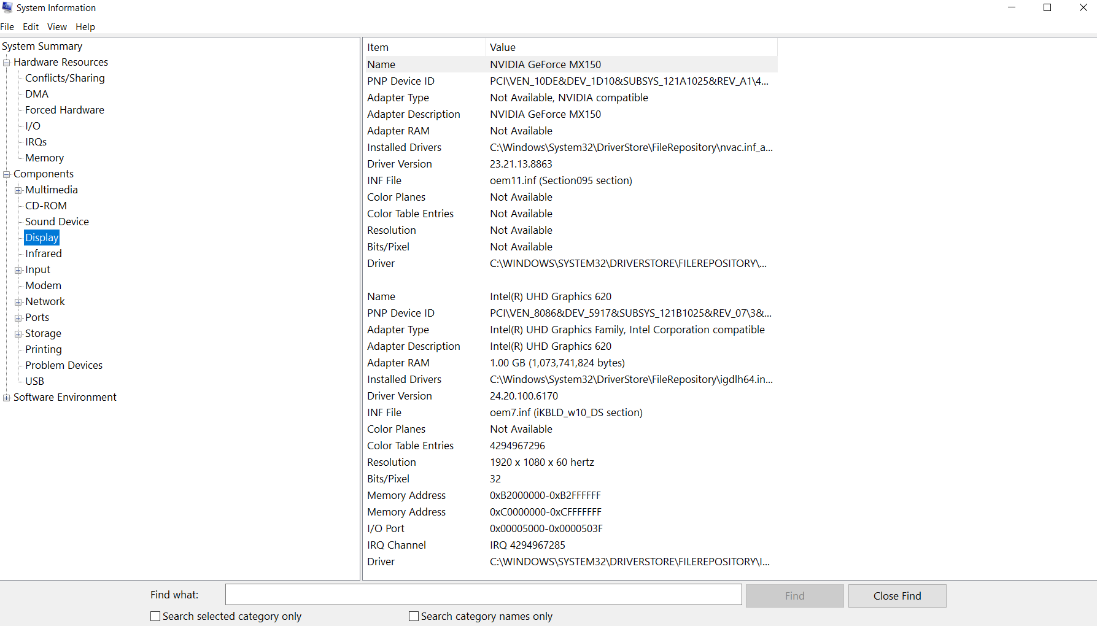Screen dimensions: 1097x626
Task: Select Infrared in the tree
Action: [44, 253]
